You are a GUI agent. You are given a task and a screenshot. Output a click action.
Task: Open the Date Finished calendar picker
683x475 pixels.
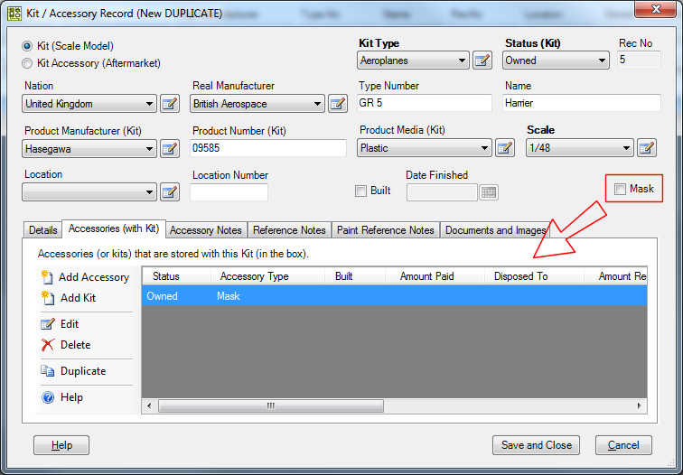click(489, 192)
